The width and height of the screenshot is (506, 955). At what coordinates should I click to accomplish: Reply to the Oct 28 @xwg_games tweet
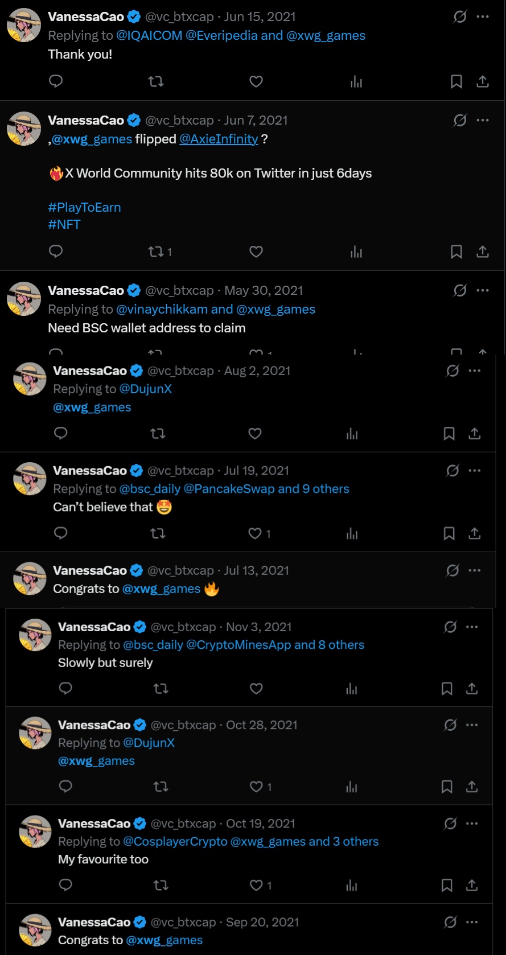pyautogui.click(x=65, y=787)
